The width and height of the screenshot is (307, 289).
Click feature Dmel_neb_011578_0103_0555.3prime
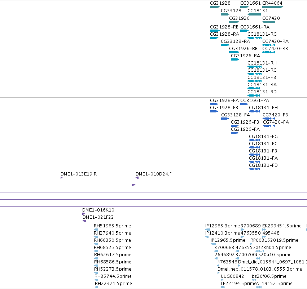pyautogui.click(x=260, y=269)
